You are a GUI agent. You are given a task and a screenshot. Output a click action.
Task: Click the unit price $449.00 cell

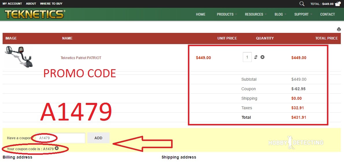coord(204,58)
